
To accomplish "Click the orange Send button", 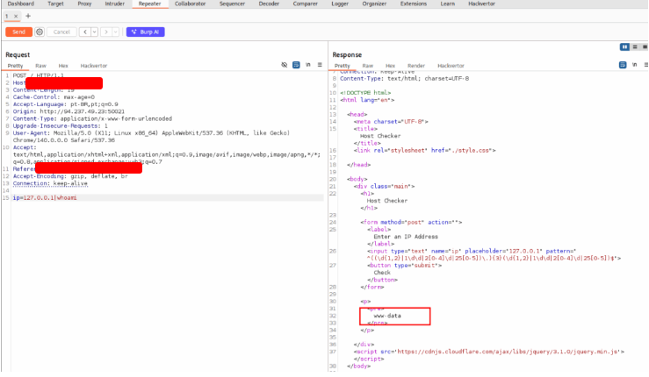I will (x=18, y=32).
